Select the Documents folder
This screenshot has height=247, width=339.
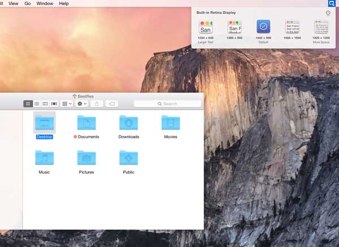[86, 122]
